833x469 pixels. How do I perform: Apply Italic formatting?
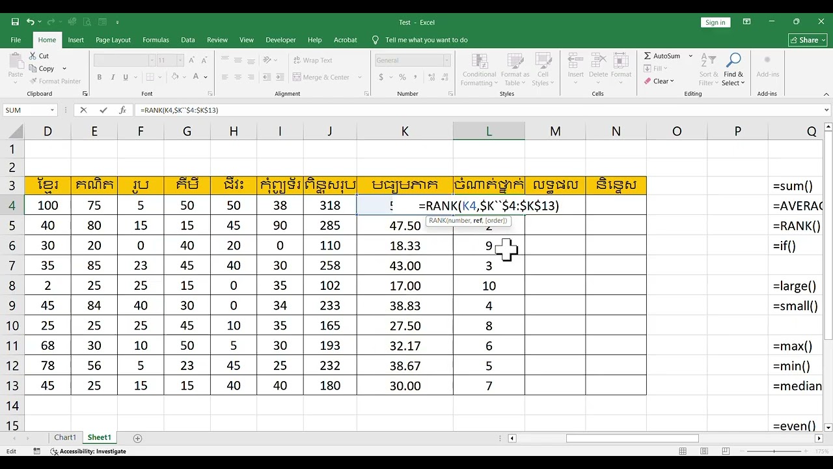click(113, 77)
